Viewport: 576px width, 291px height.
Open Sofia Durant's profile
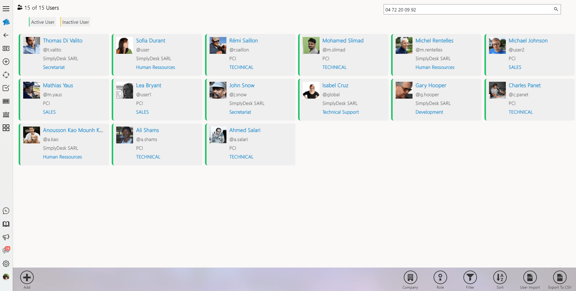point(151,41)
